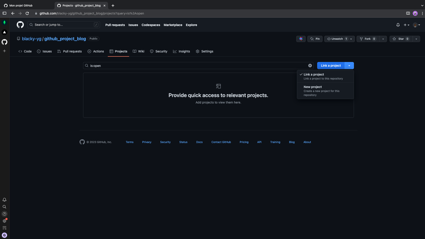Open browser three-dot menu
Viewport: 425px width, 239px height.
coord(422,13)
